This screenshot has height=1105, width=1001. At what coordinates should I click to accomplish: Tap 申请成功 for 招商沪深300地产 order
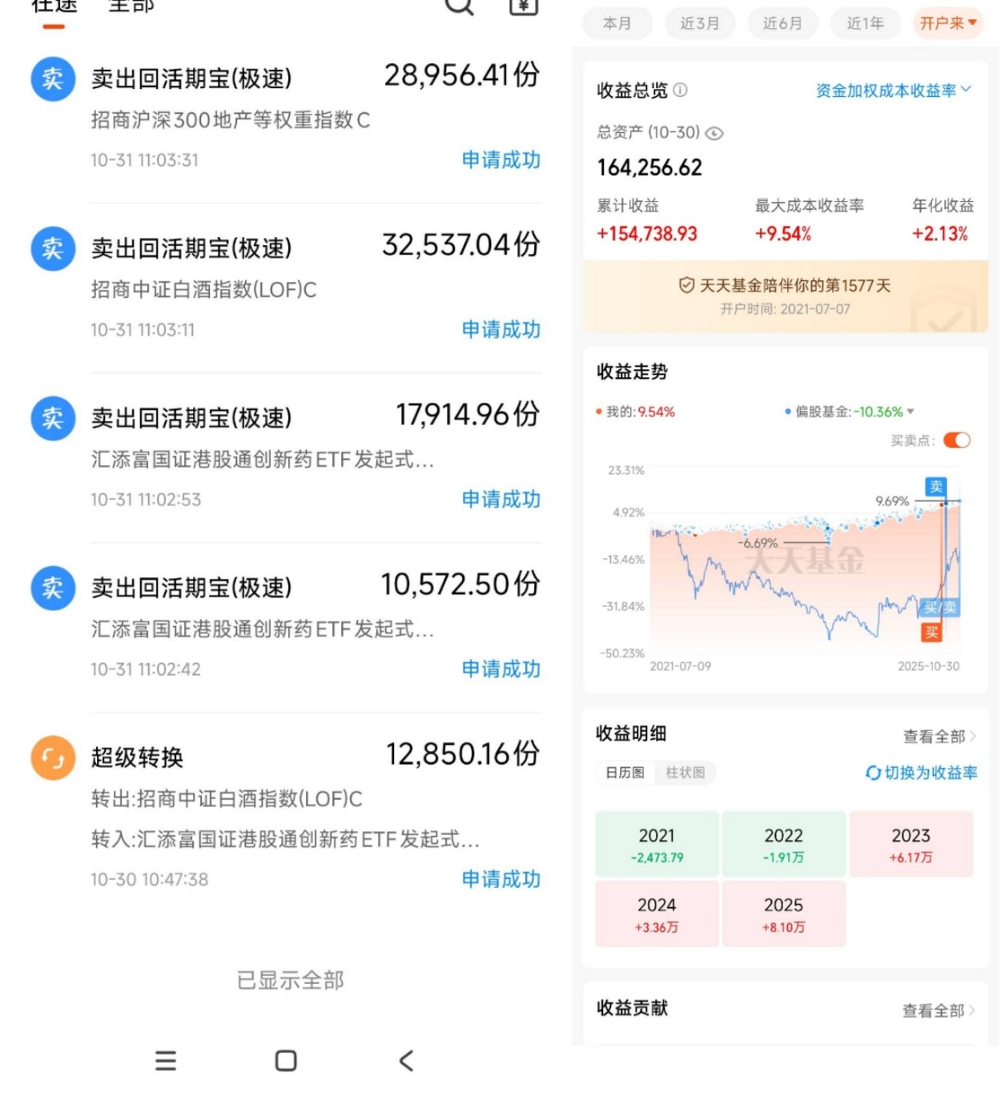pyautogui.click(x=501, y=160)
